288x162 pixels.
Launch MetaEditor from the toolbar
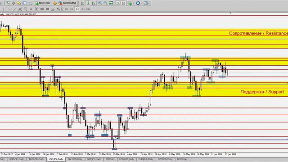point(55,3)
